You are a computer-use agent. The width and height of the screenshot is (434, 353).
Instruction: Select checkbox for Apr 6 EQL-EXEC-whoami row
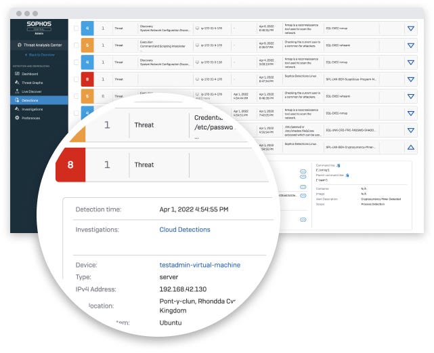pyautogui.click(x=76, y=45)
